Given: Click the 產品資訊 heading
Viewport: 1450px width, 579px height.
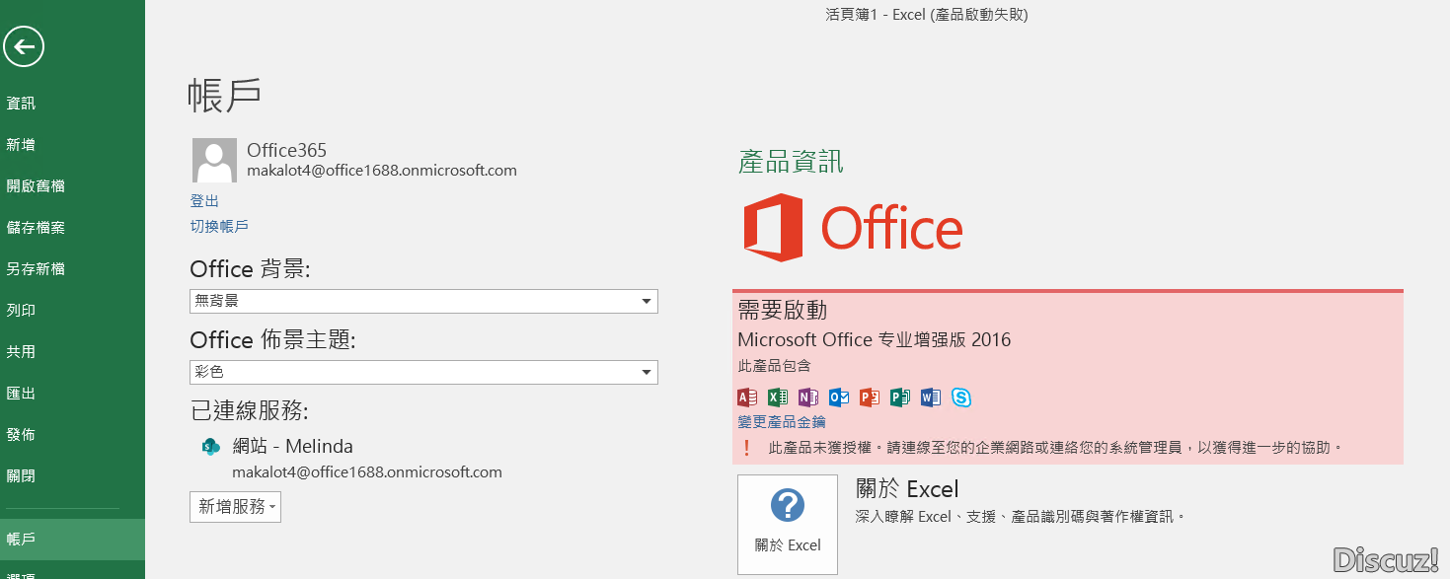Looking at the screenshot, I should pos(791,163).
